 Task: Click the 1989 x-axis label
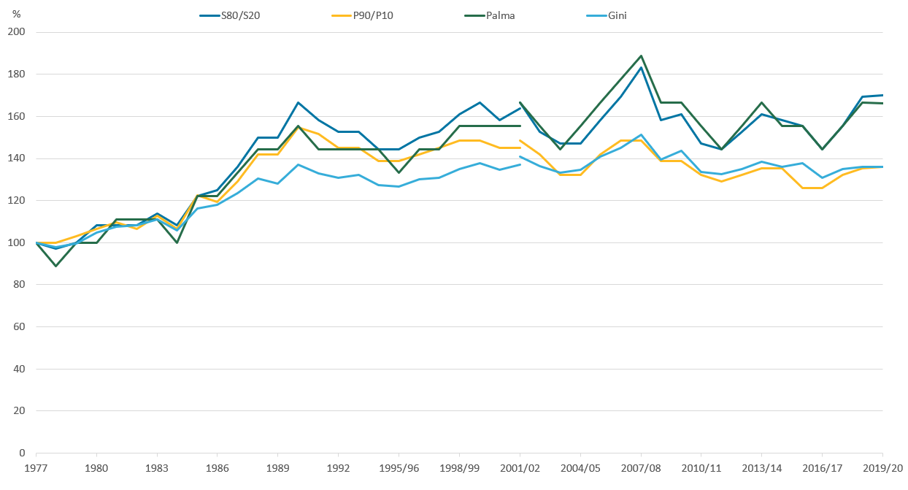(277, 467)
